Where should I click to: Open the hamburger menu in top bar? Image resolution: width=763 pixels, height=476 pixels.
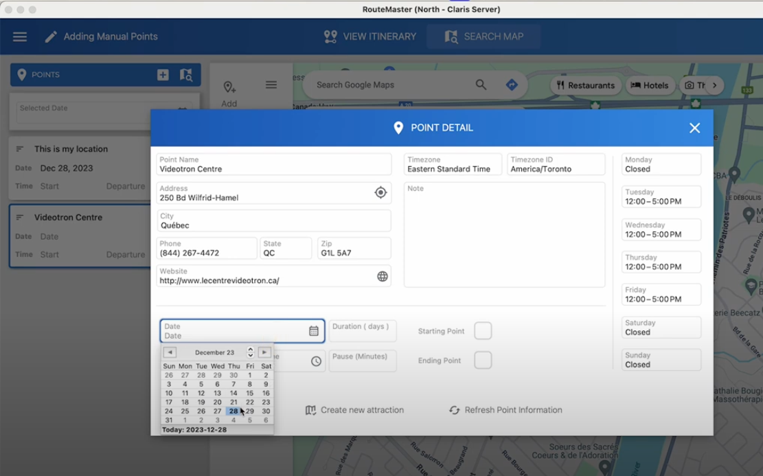(x=20, y=36)
